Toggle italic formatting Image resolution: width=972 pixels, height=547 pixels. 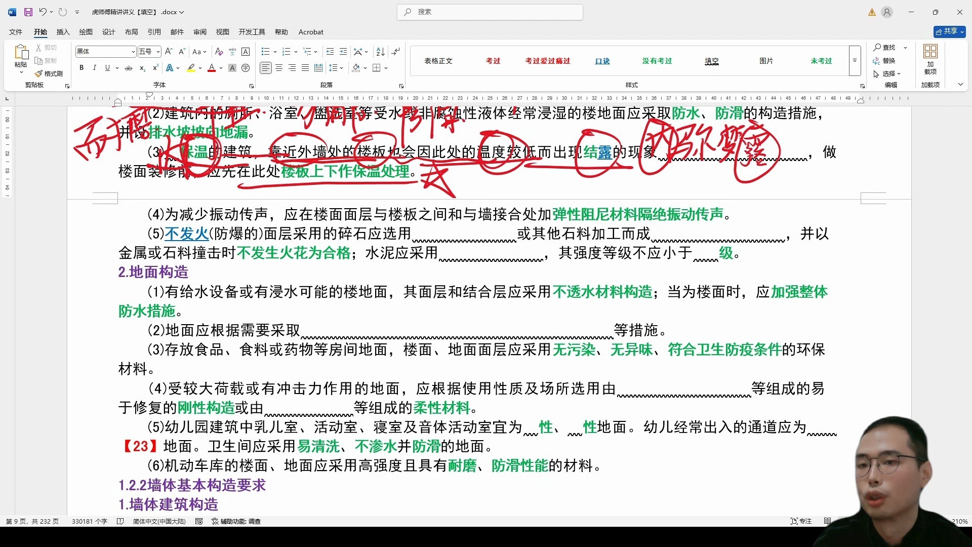click(x=95, y=68)
